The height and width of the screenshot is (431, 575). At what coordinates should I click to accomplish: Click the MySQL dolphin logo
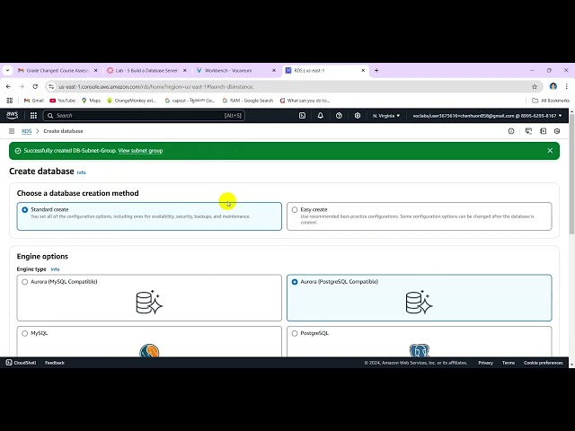(149, 350)
